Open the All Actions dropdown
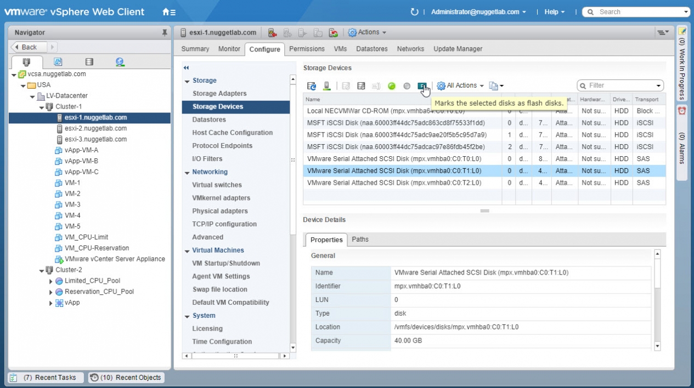This screenshot has height=388, width=694. (460, 85)
